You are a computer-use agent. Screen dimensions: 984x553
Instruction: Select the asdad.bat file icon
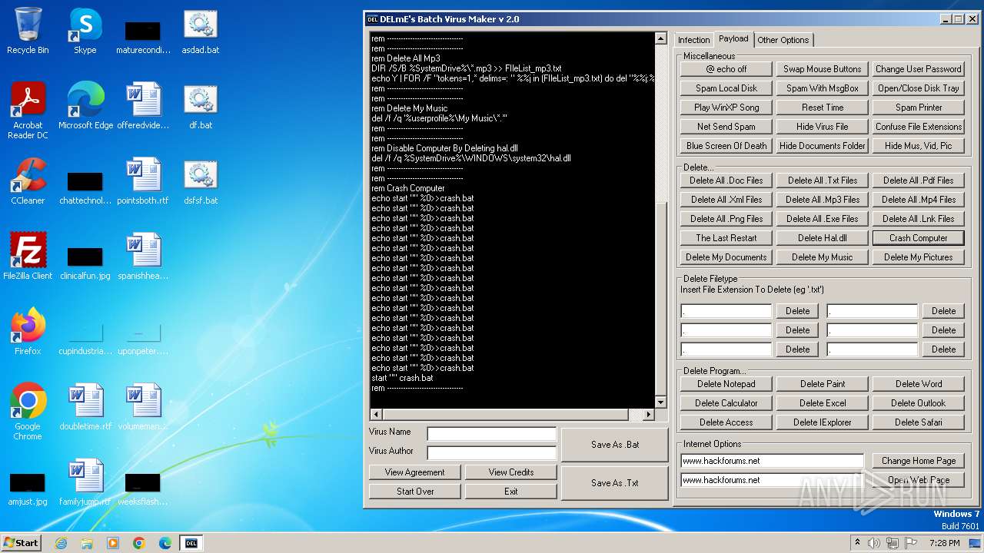(x=200, y=31)
